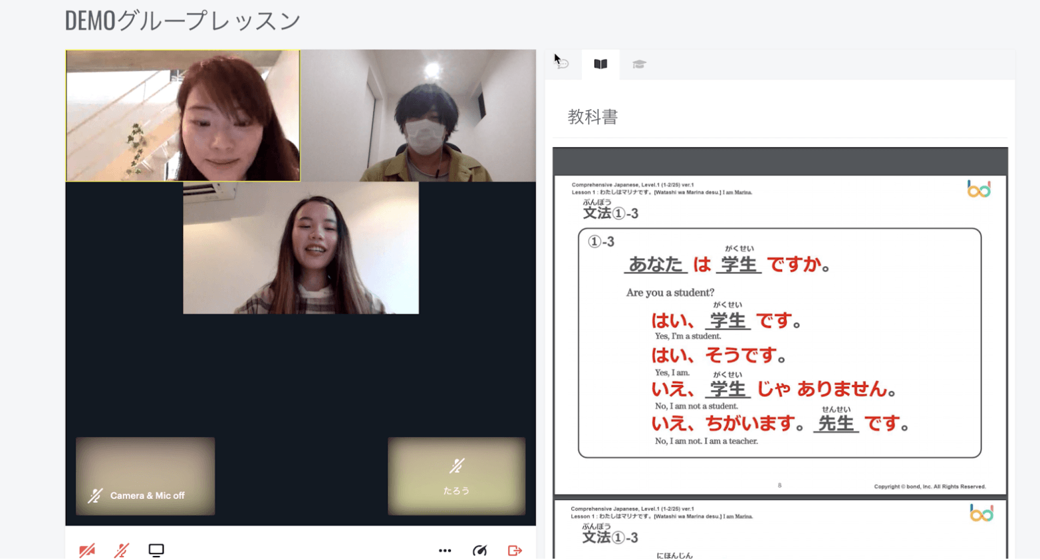Image resolution: width=1040 pixels, height=560 pixels.
Task: Click the video of participant wearing a mask
Action: [418, 116]
